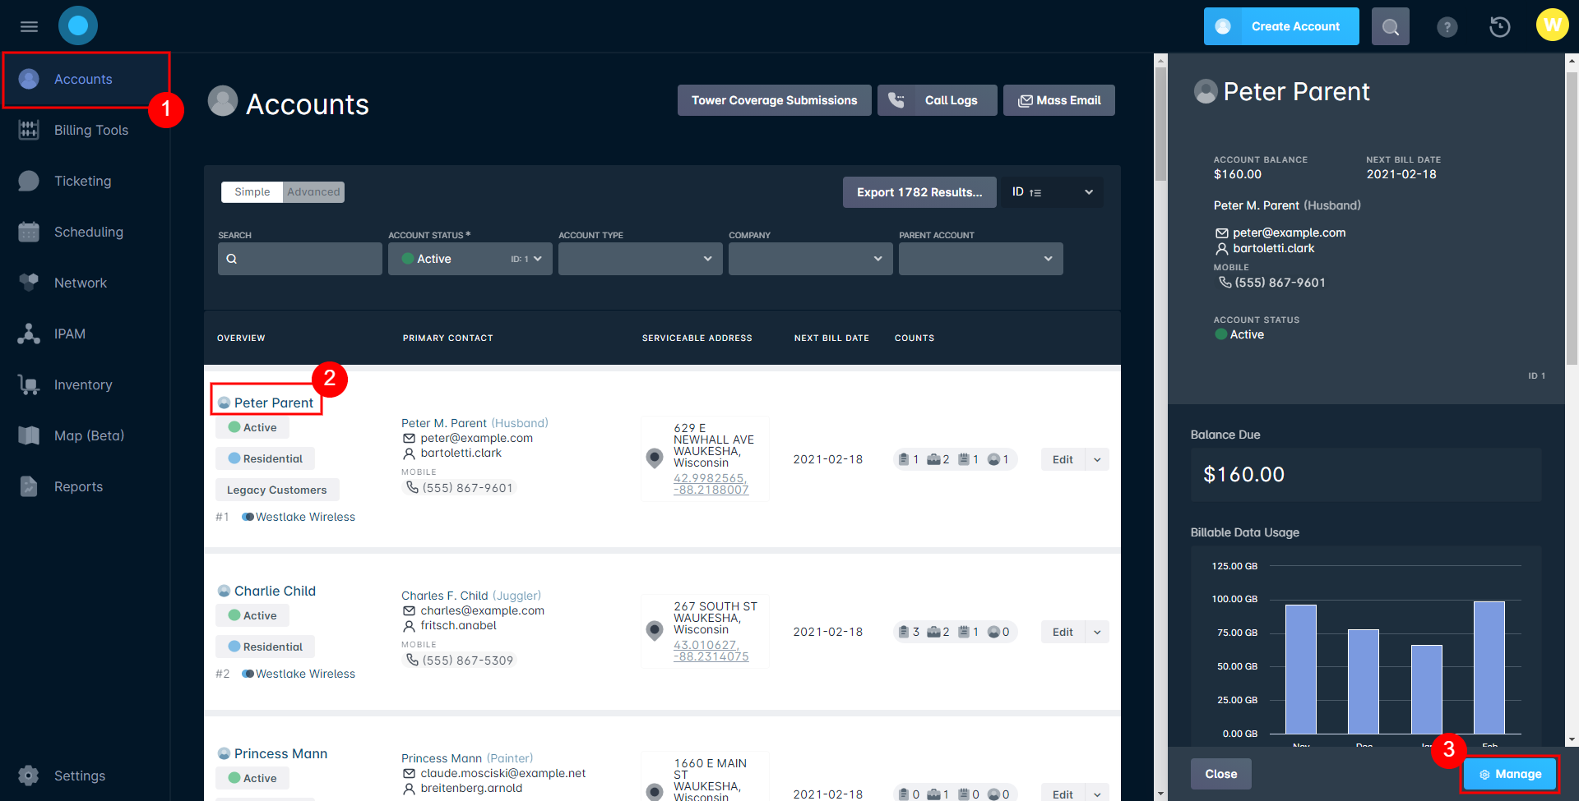Open the IPAM section
This screenshot has height=801, width=1579.
[69, 334]
